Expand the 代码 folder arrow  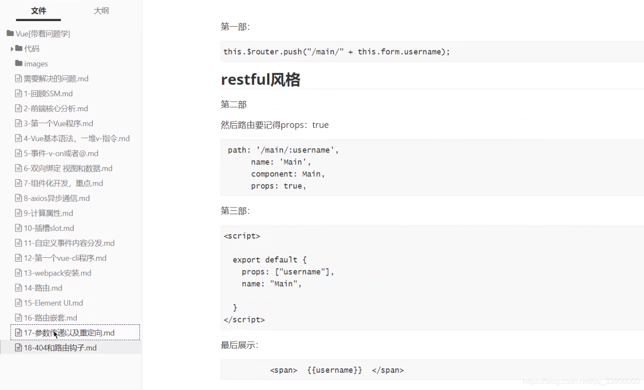coord(12,49)
